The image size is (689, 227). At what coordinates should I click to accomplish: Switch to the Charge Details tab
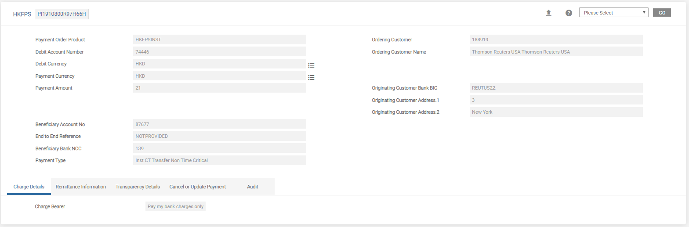[x=29, y=187]
